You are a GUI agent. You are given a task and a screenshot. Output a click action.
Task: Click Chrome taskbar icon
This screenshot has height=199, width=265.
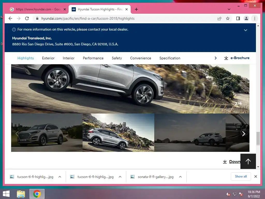point(37,194)
